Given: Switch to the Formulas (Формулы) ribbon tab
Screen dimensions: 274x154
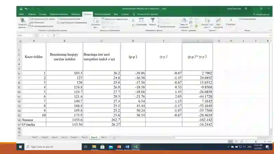Looking at the screenshot, I should 76,14.
